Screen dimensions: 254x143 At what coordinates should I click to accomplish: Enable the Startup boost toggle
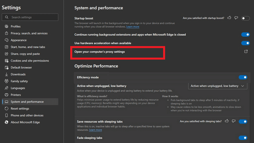tap(245, 18)
